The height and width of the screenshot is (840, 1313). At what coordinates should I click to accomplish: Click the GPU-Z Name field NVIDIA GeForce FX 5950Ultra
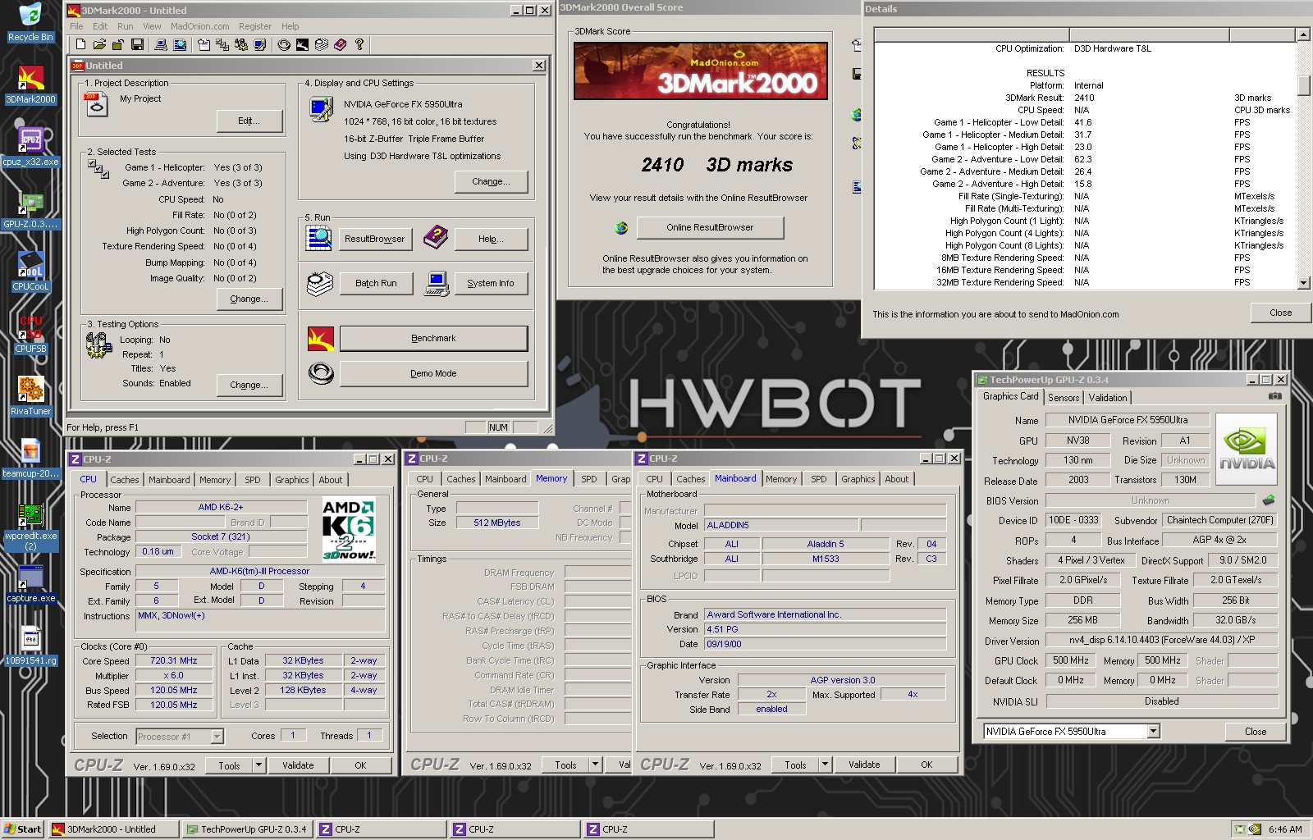pos(1128,420)
